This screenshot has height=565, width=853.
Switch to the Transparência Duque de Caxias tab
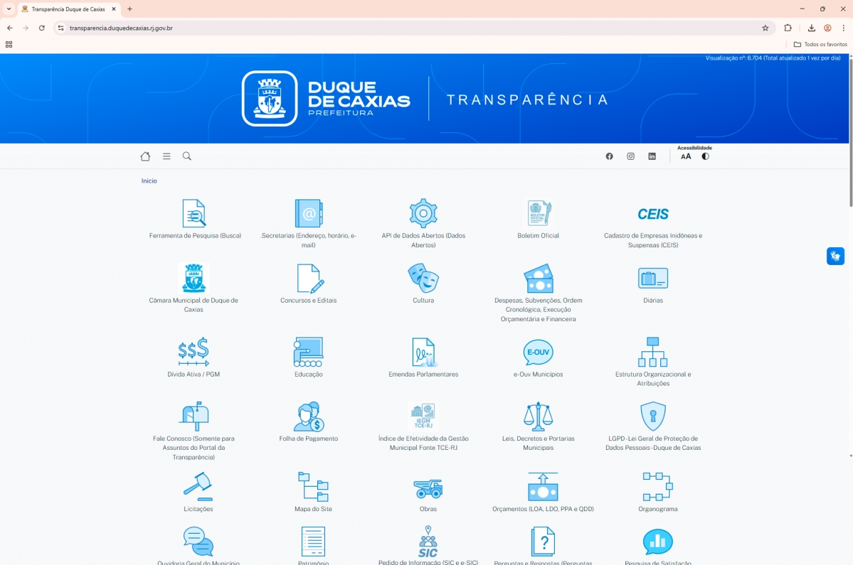tap(68, 9)
